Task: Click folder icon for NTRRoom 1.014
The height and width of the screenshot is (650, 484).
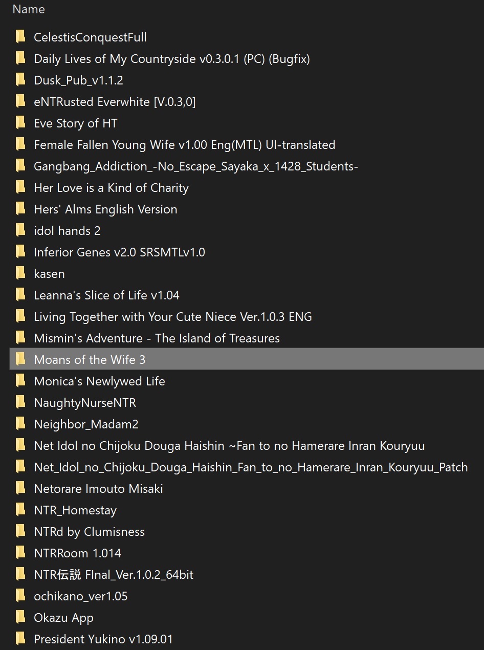Action: 20,553
